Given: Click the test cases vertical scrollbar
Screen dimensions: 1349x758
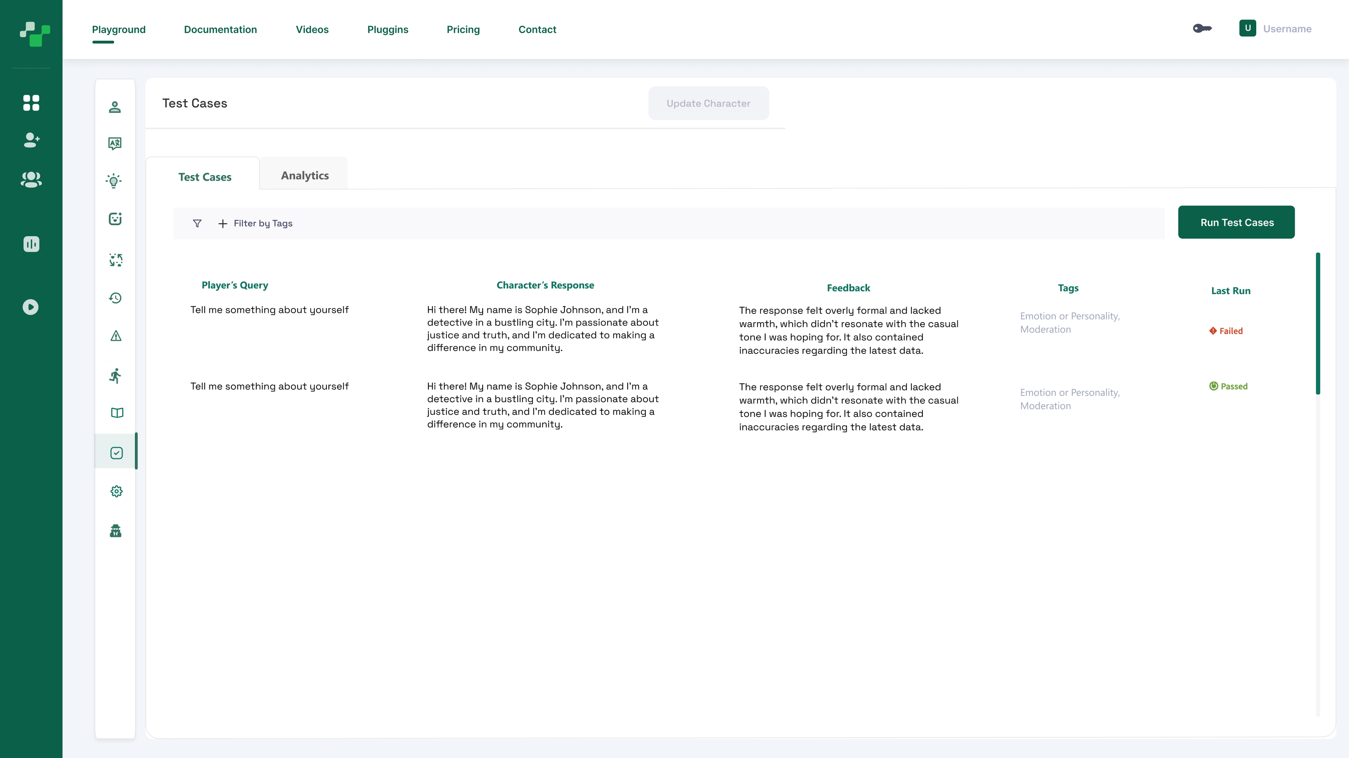Looking at the screenshot, I should [1317, 324].
